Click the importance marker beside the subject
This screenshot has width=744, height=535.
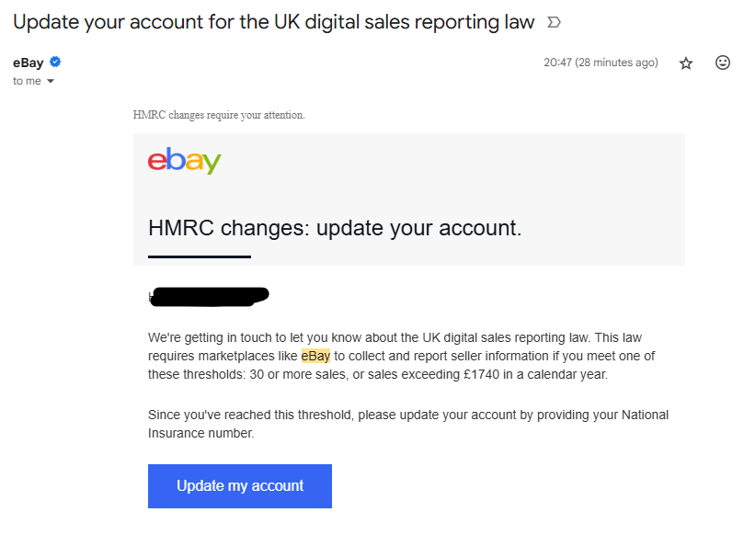554,22
